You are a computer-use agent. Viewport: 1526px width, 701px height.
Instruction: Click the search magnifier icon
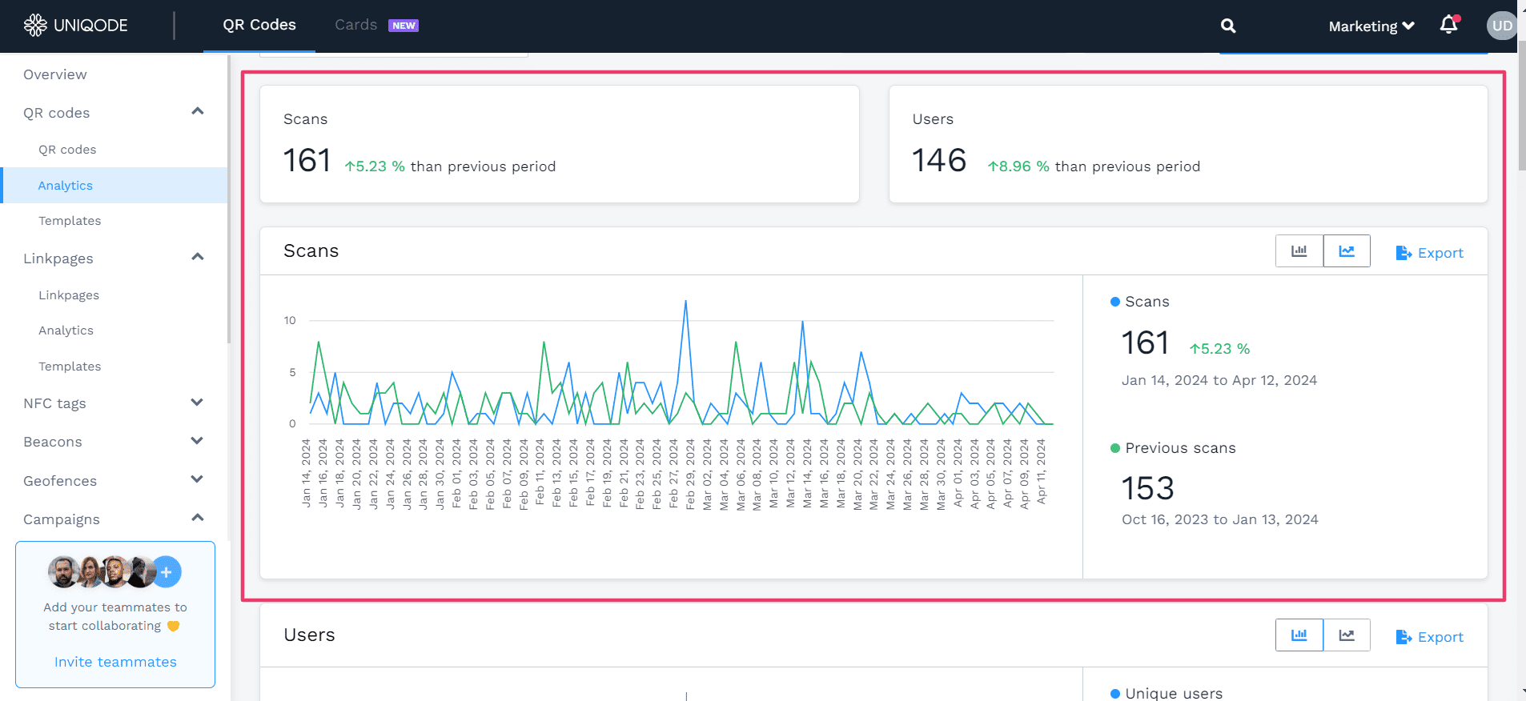(x=1227, y=26)
